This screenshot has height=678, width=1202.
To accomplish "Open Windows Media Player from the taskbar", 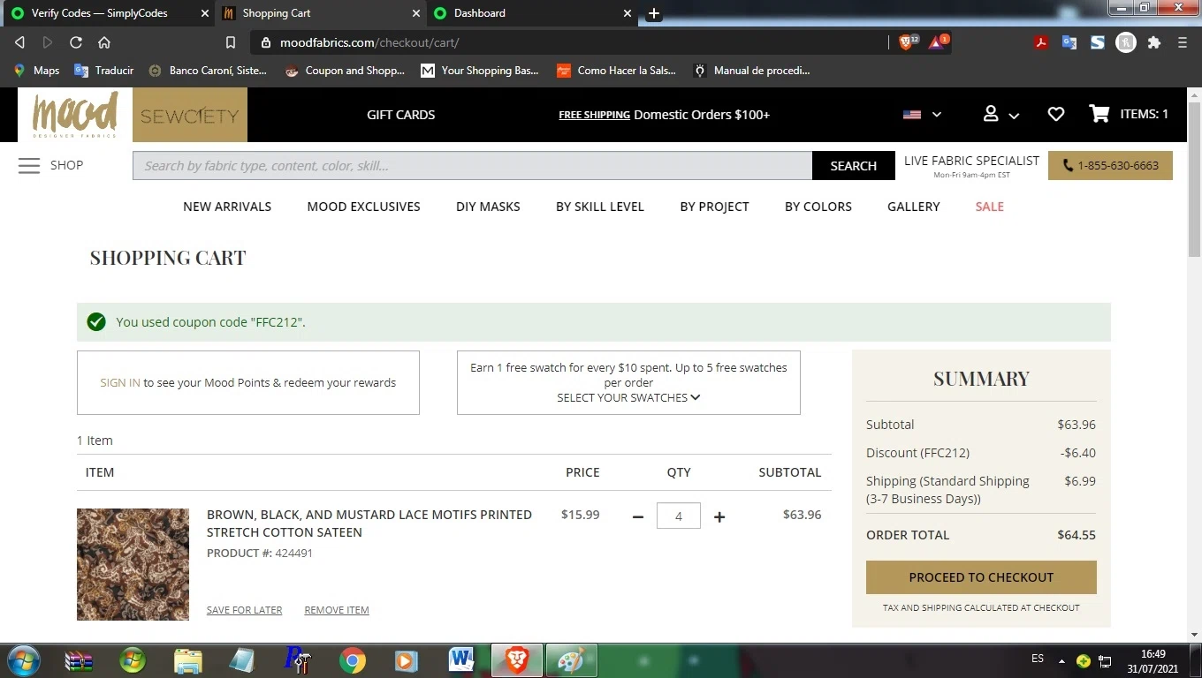I will pos(406,660).
